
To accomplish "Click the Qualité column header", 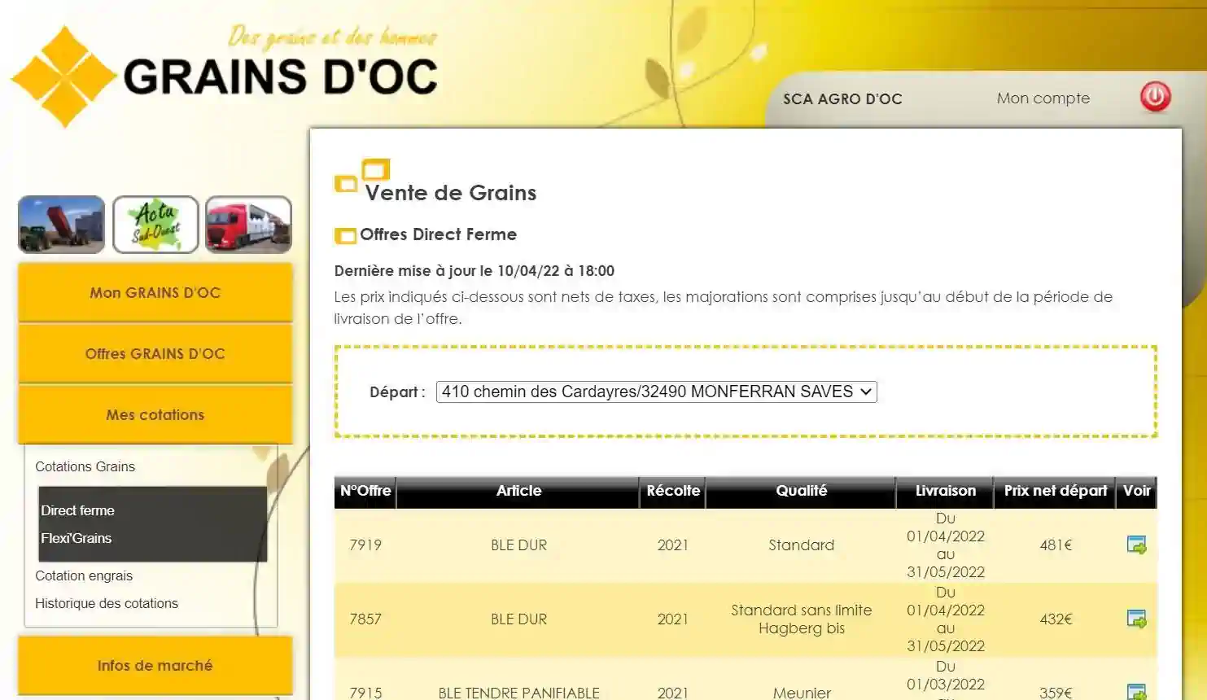I will point(802,491).
